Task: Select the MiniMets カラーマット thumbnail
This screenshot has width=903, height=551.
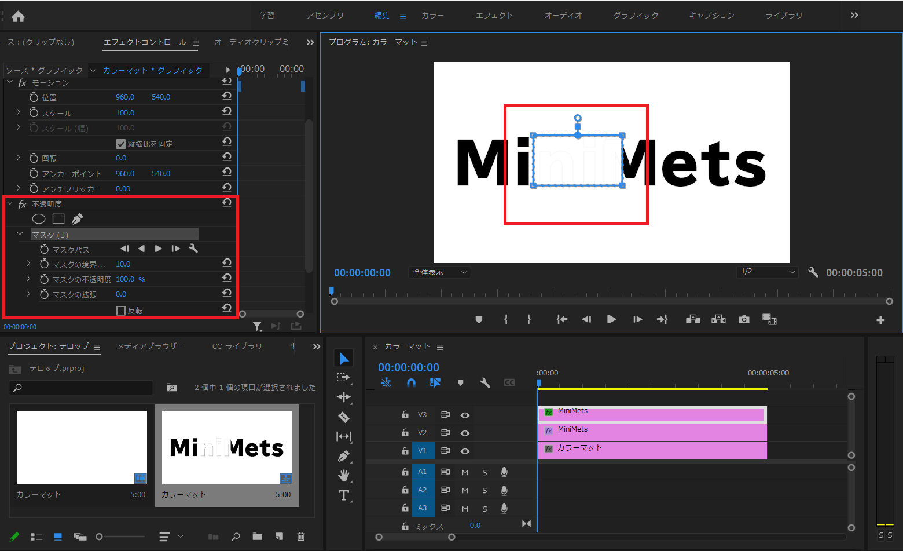Action: [227, 446]
